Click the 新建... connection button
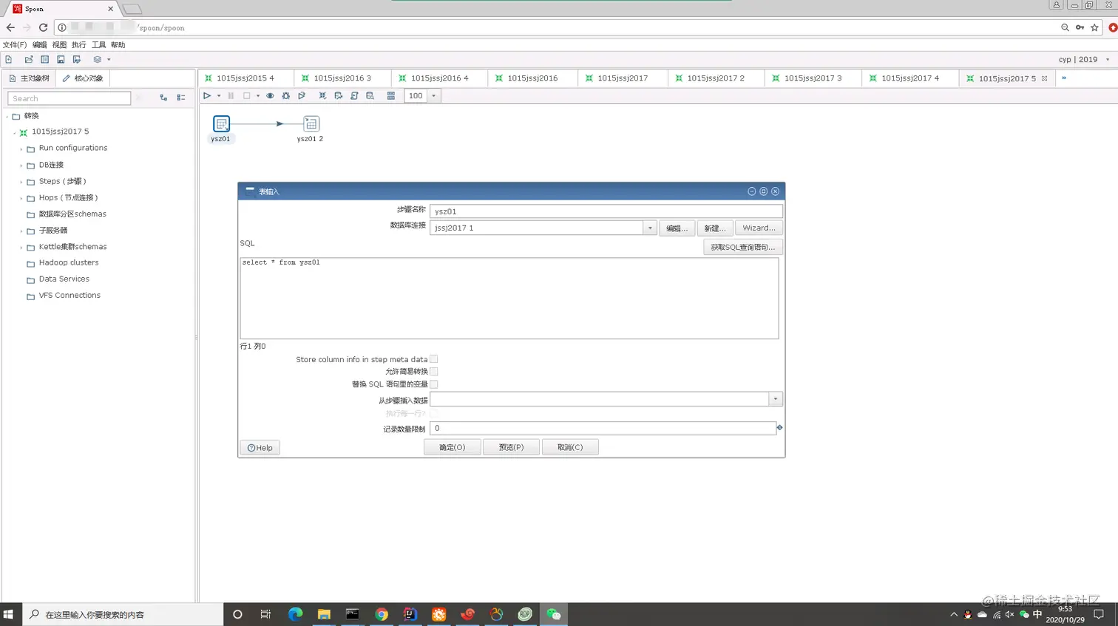1118x626 pixels. (x=715, y=228)
